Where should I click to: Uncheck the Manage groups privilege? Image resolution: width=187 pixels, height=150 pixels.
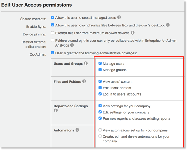pyautogui.click(x=100, y=70)
